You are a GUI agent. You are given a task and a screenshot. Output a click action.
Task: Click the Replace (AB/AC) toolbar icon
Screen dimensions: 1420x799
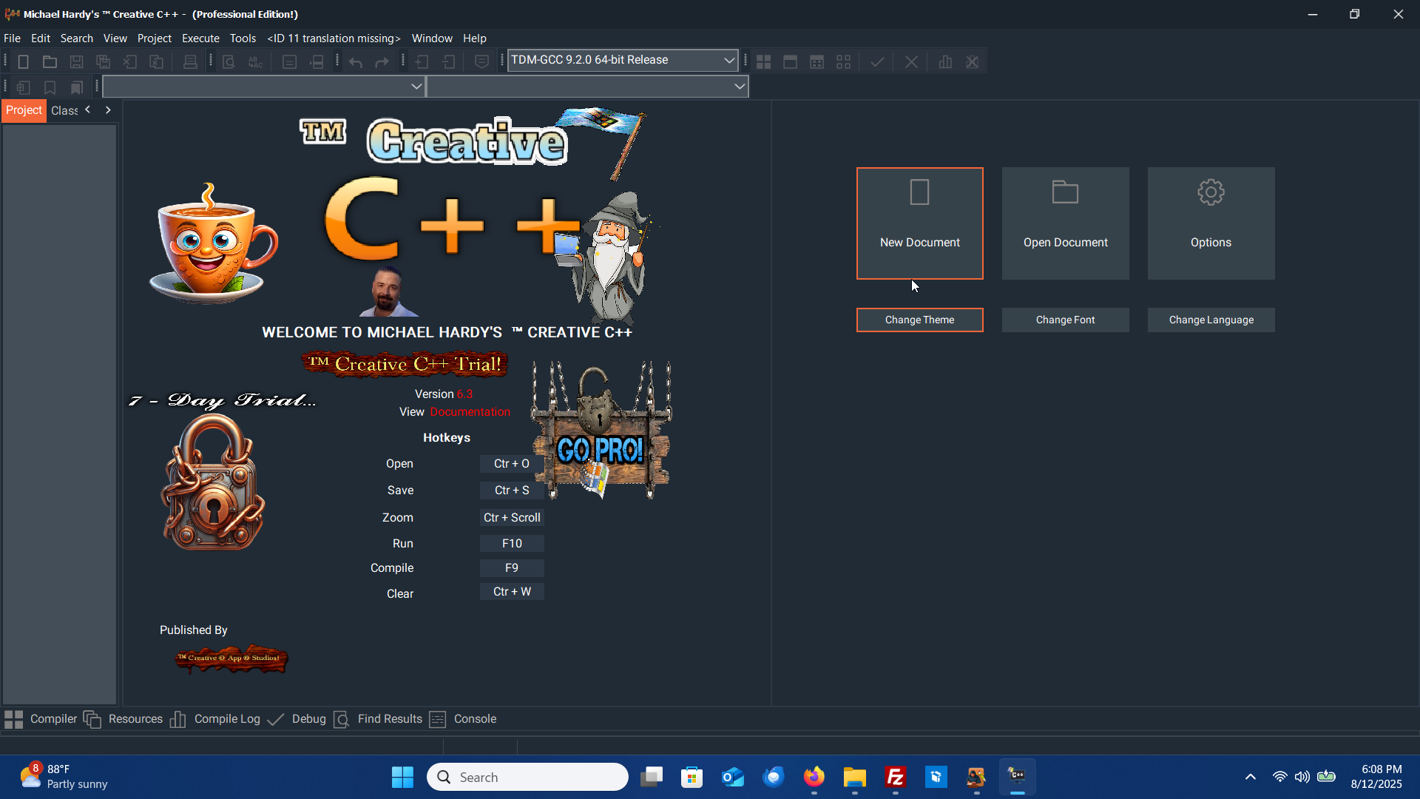(255, 62)
